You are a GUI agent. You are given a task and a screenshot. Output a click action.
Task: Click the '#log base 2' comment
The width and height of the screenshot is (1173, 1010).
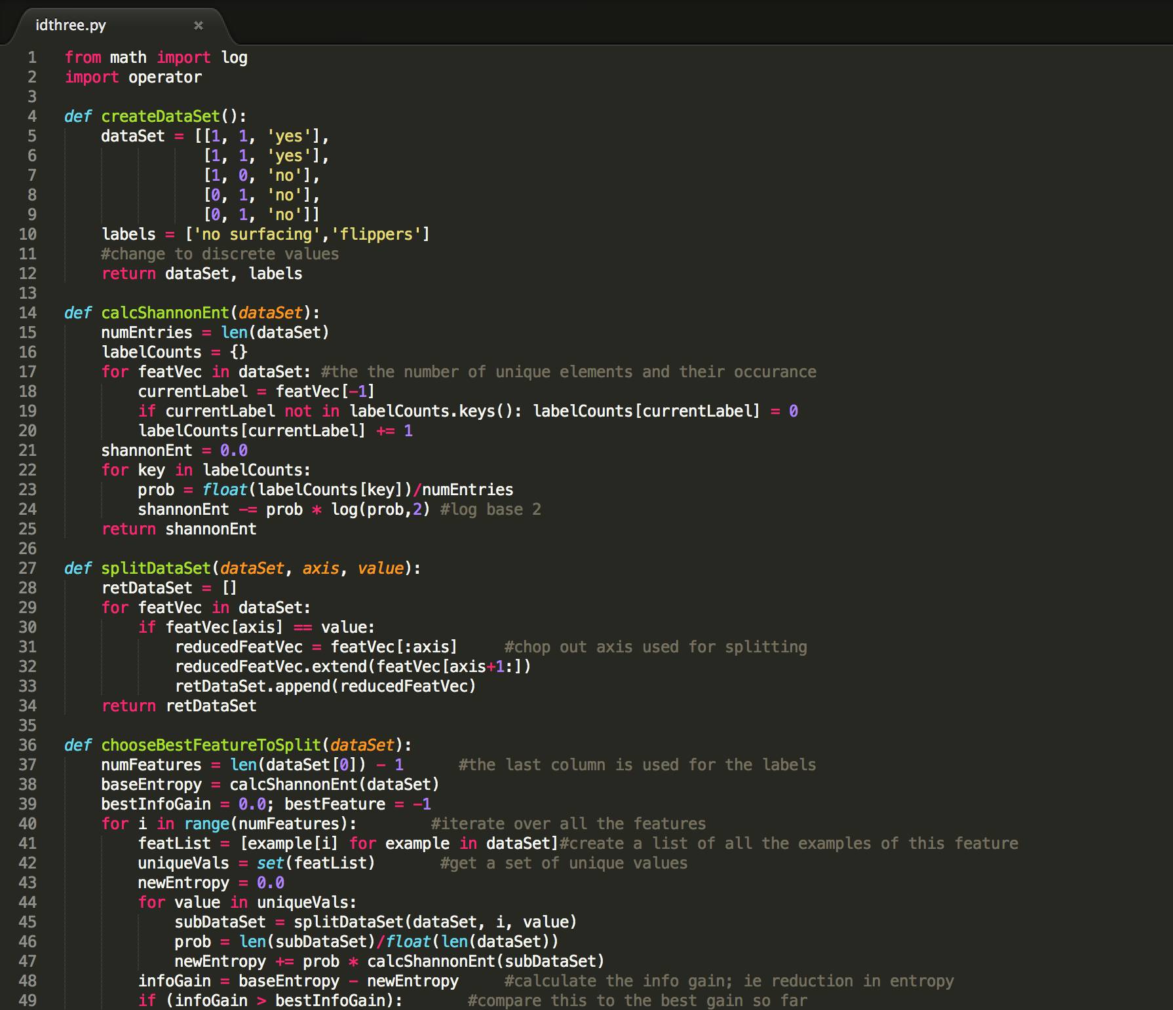click(490, 510)
